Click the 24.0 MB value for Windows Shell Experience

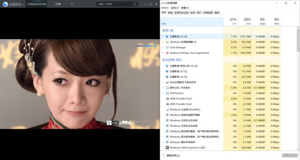(x=246, y=148)
